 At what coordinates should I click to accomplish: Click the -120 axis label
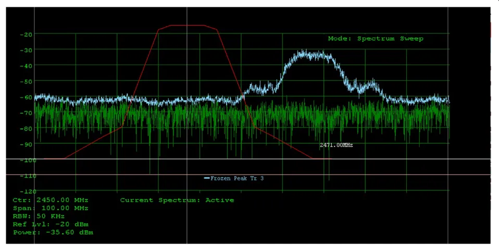tap(28, 191)
